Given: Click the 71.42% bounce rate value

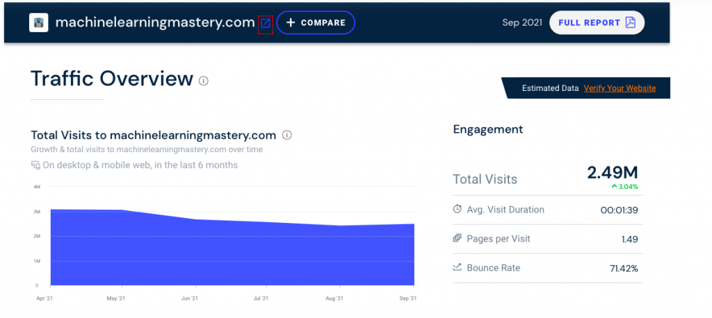Looking at the screenshot, I should (624, 269).
